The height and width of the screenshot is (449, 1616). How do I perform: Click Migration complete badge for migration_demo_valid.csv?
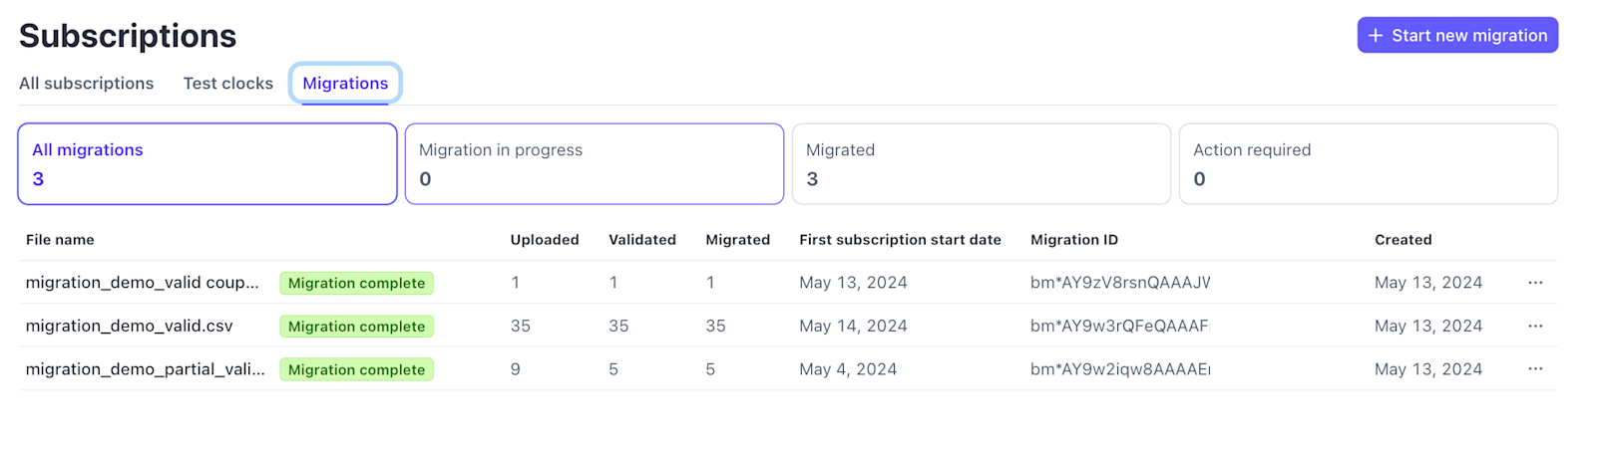pyautogui.click(x=356, y=327)
